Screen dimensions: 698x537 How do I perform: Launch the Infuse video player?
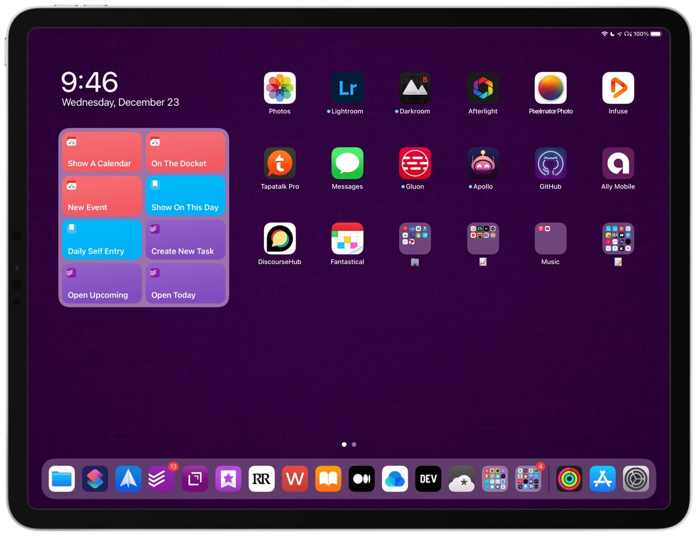618,88
